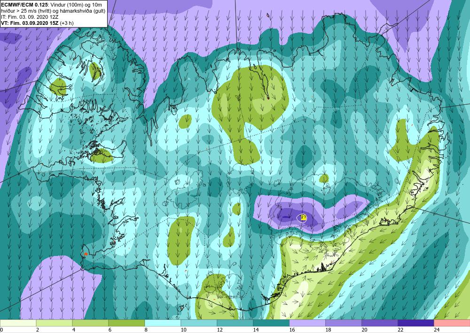Pick the dark teal 14–16 m/s legend swatch
Screen dimensions: 470x333
click(x=271, y=323)
